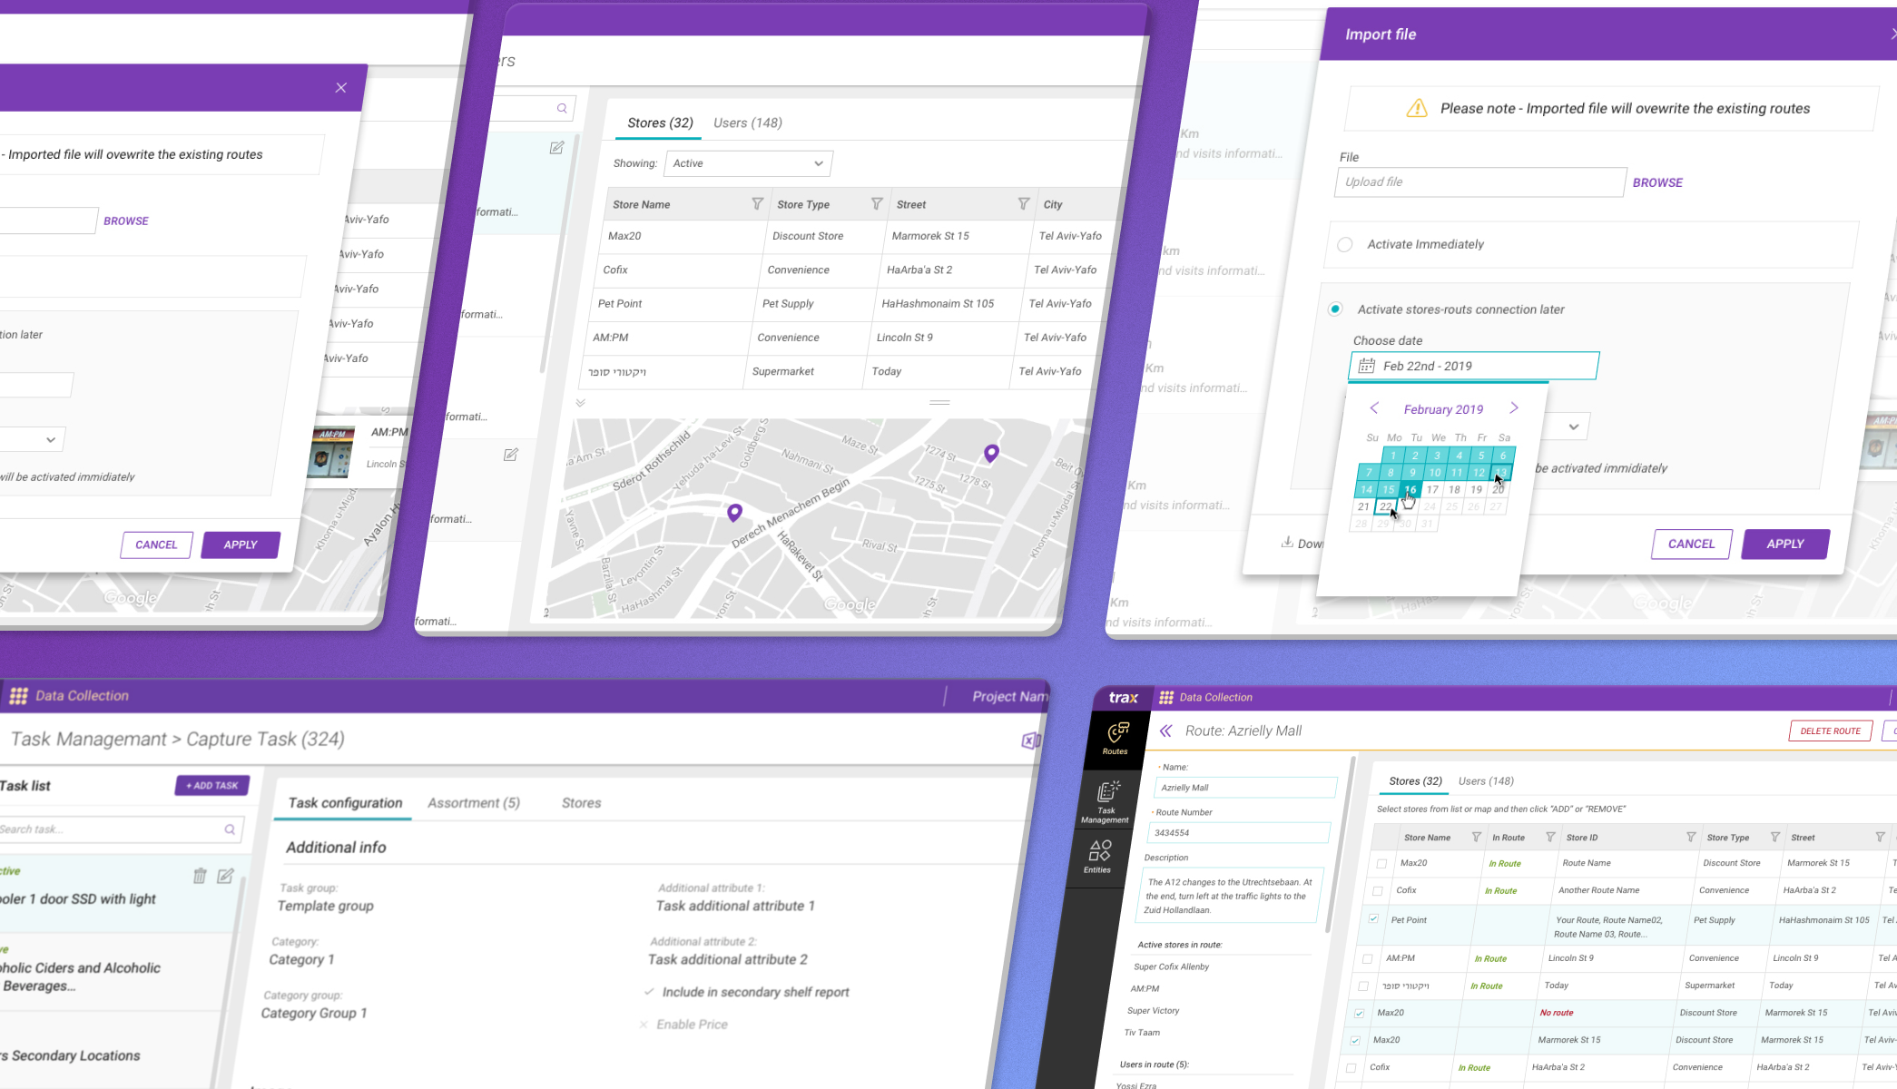This screenshot has width=1897, height=1089.
Task: Delete the cooler door SSD task
Action: pos(200,876)
